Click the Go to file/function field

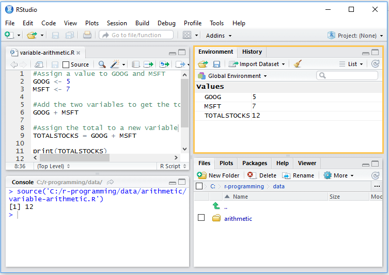pos(136,35)
